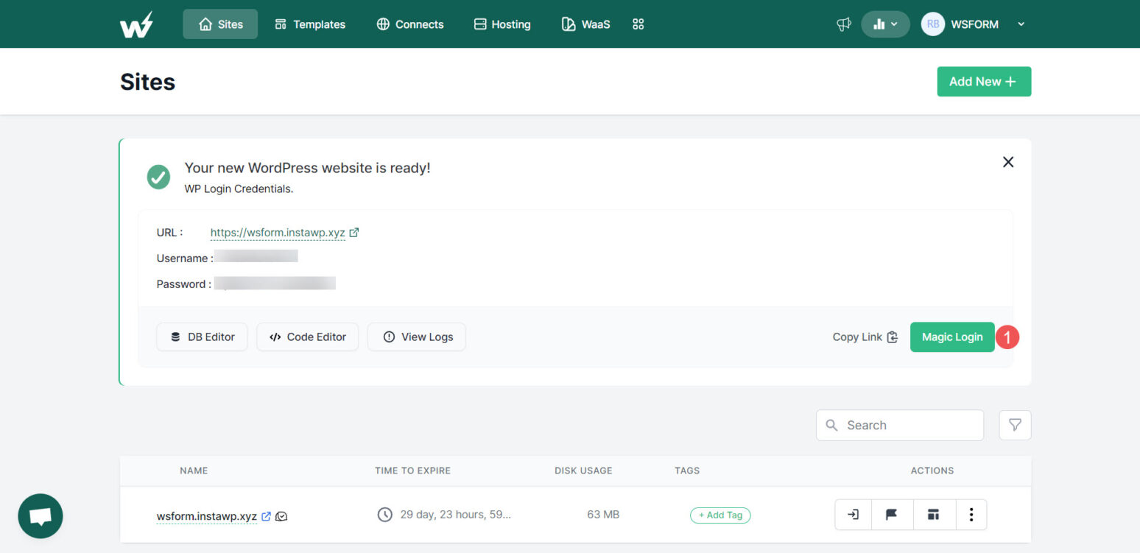Click the InstaWP logo

(137, 24)
